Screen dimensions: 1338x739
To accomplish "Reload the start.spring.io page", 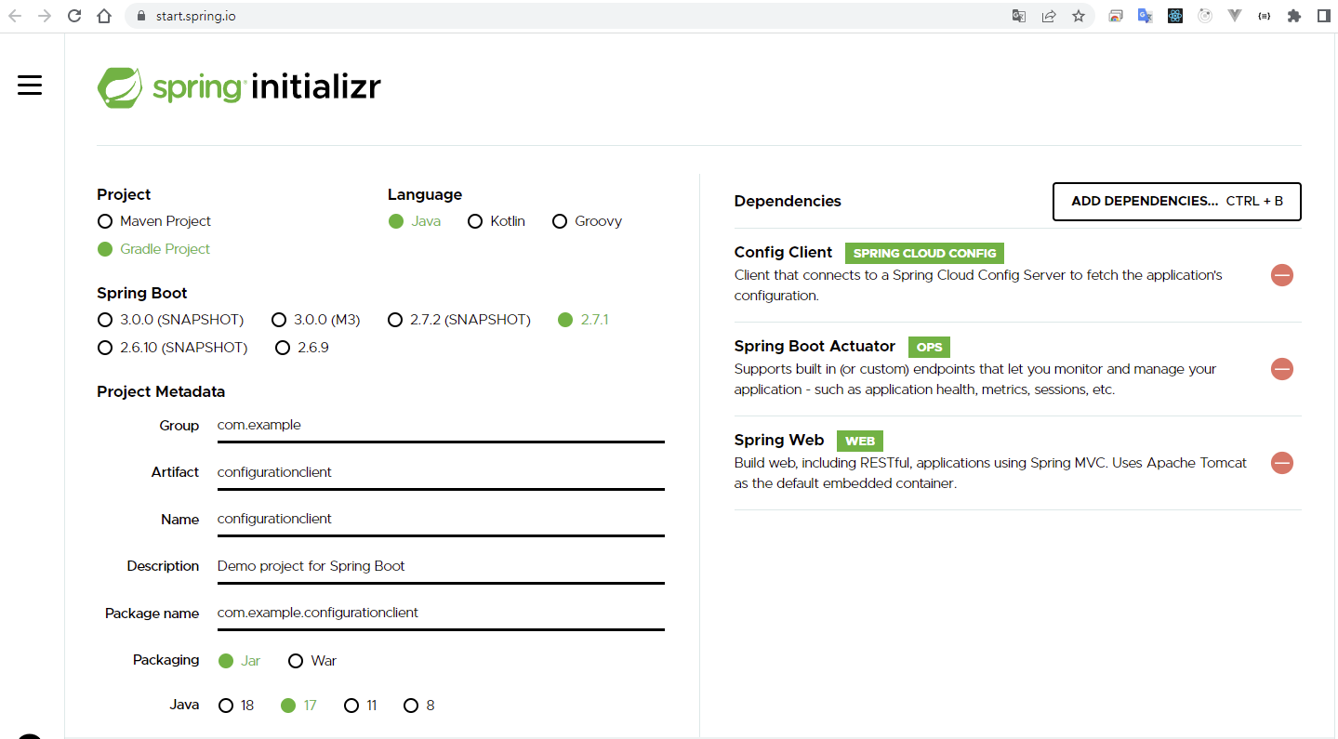I will click(74, 16).
